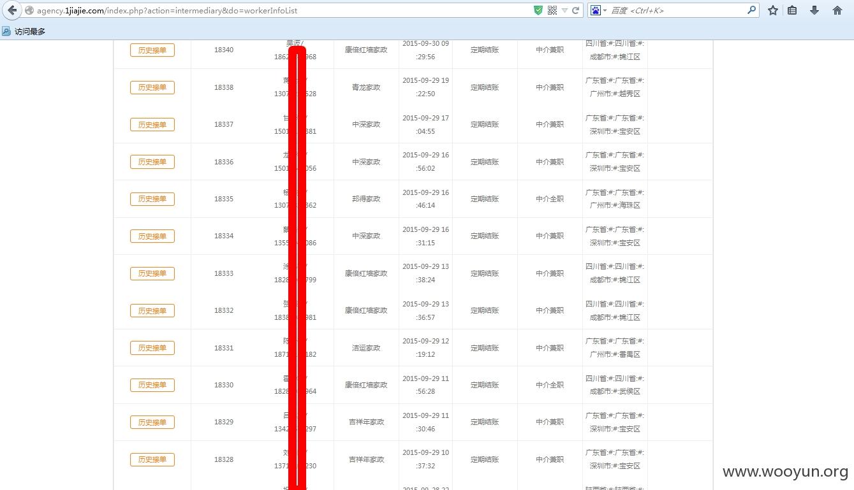The height and width of the screenshot is (490, 854).
Task: Select worker ID 18335 cell
Action: coord(224,199)
